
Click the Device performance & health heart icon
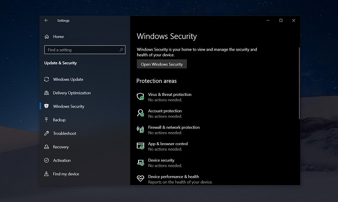click(141, 179)
